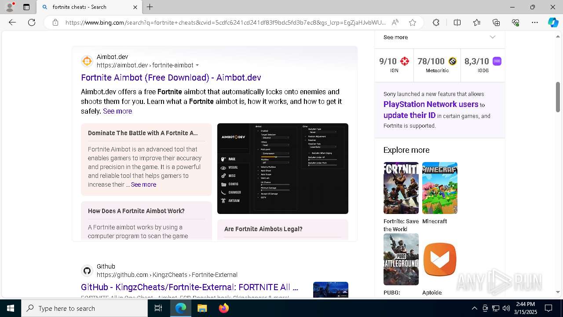
Task: Open the Aimbot.dev cheat menu screenshot
Action: pyautogui.click(x=283, y=169)
